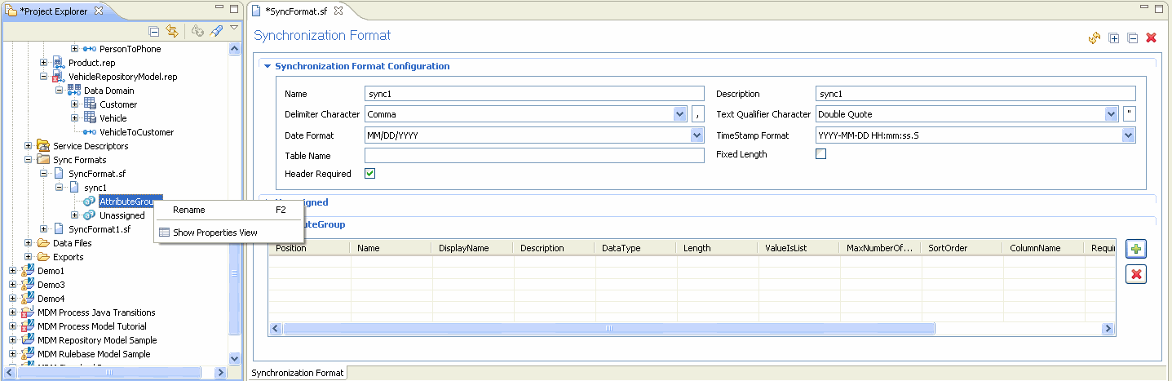Click Name input field with sync1

534,94
